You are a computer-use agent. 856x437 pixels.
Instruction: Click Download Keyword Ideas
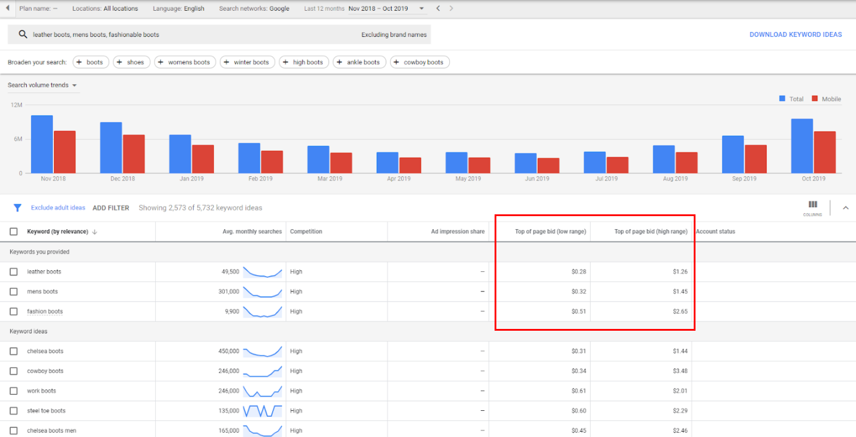pos(795,34)
